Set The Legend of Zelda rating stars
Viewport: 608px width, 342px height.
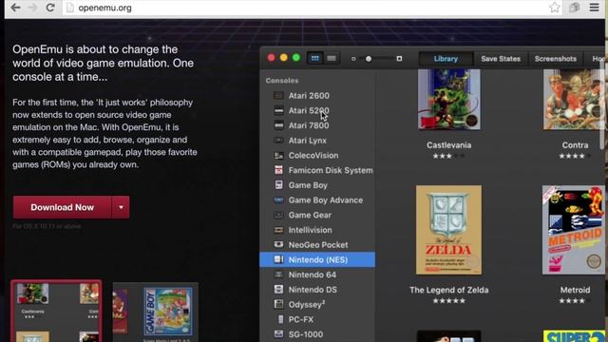(448, 300)
